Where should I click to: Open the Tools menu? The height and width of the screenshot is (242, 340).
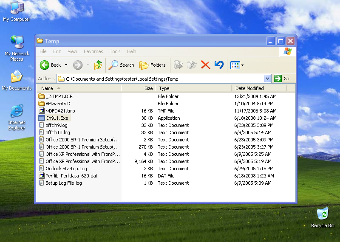[115, 51]
